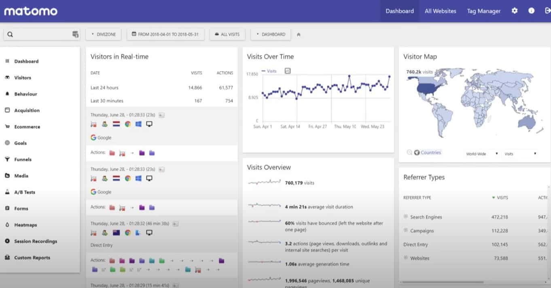This screenshot has width=551, height=288.
Task: Click the Ecommerce cart icon in the sidebar
Action: 7,126
